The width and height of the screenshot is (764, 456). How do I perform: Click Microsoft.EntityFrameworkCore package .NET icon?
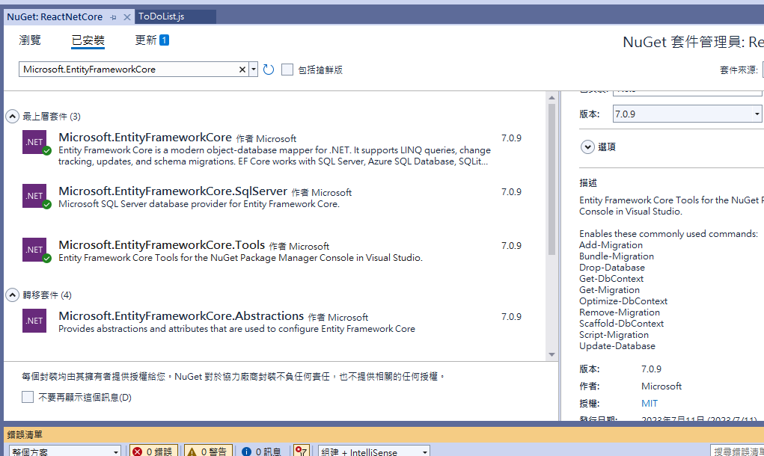[x=34, y=142]
